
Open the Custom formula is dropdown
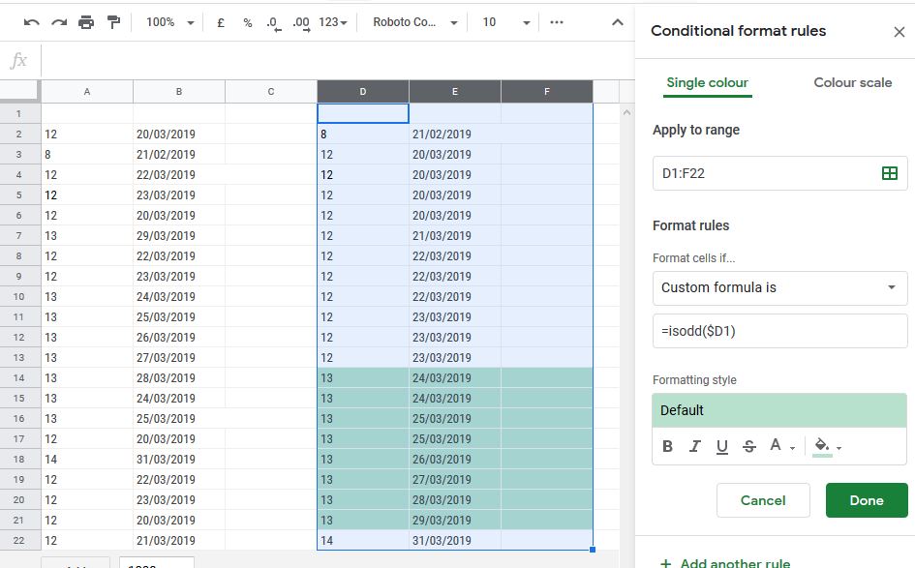pos(779,287)
